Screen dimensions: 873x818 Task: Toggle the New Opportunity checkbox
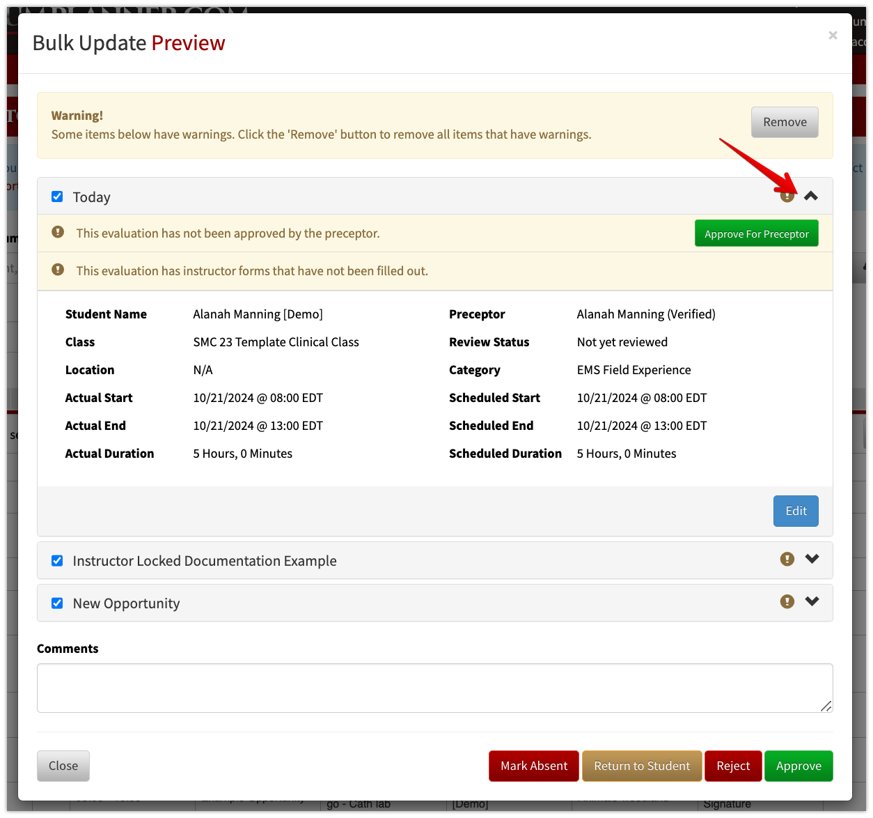coord(57,603)
